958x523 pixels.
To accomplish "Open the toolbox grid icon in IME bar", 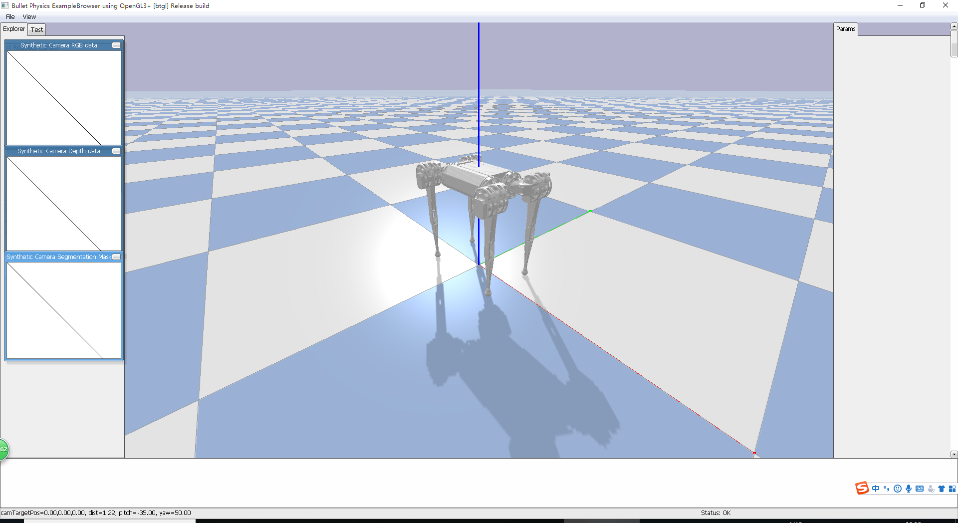I will pyautogui.click(x=952, y=489).
